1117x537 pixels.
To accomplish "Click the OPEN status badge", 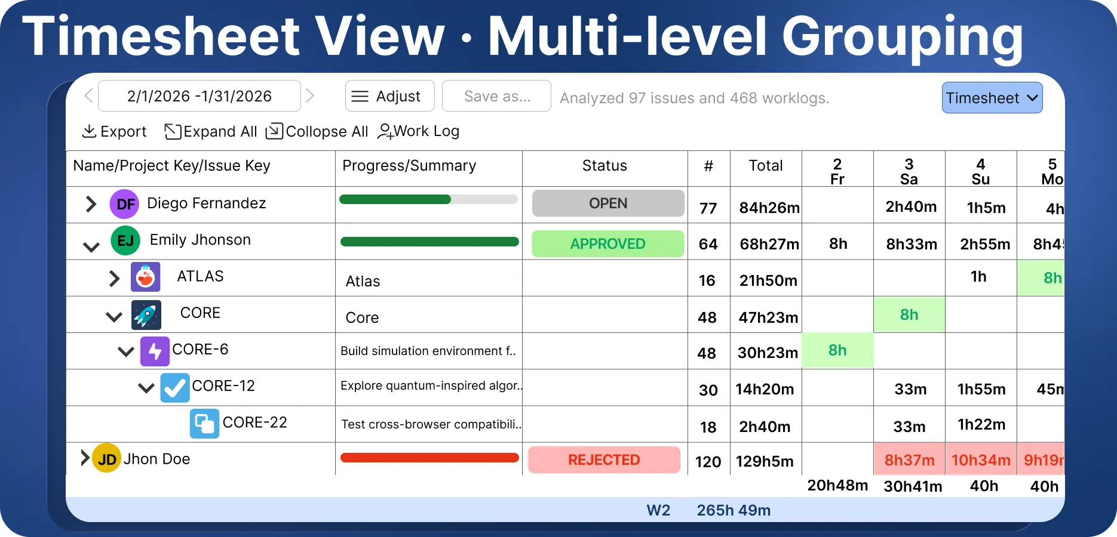I will pyautogui.click(x=608, y=203).
